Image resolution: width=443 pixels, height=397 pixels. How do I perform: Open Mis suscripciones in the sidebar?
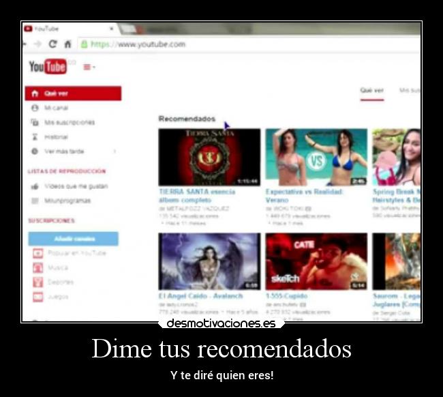[70, 122]
